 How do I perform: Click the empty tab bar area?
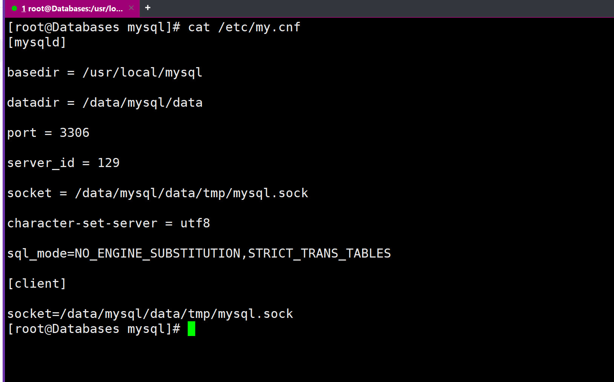[377, 8]
